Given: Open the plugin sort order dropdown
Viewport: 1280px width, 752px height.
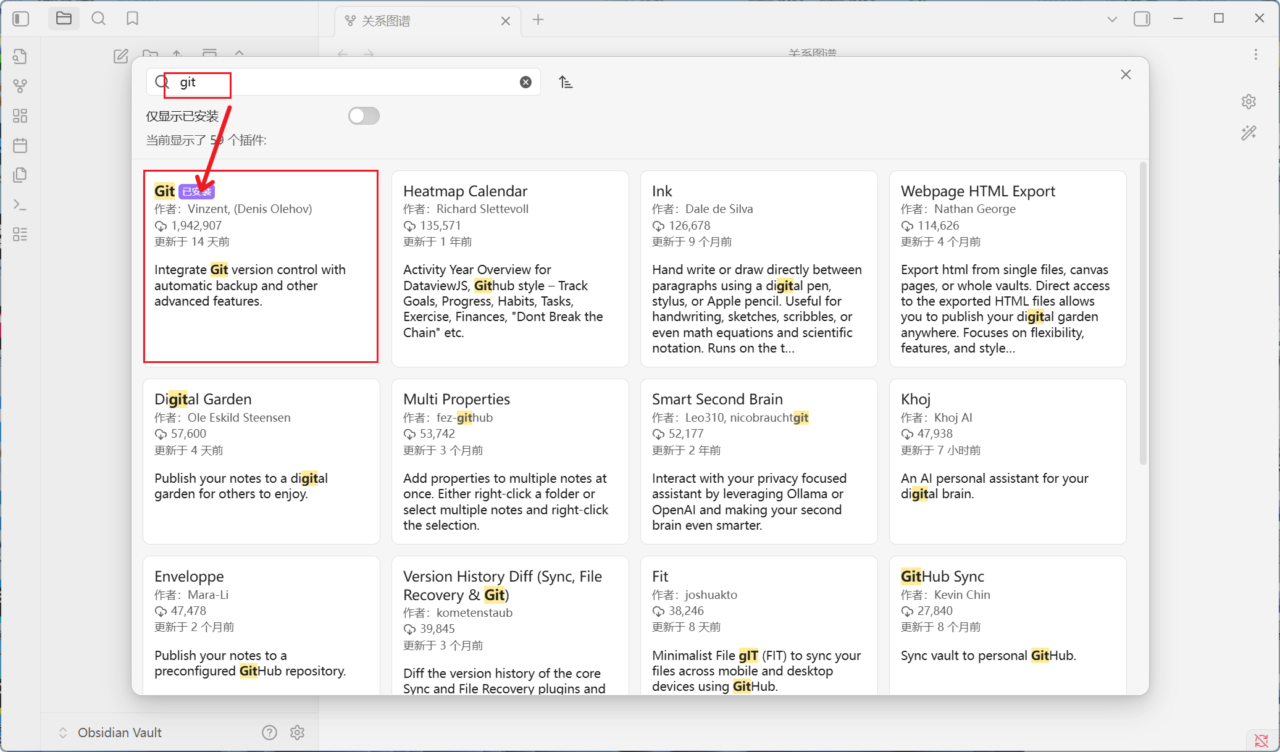Looking at the screenshot, I should 566,82.
